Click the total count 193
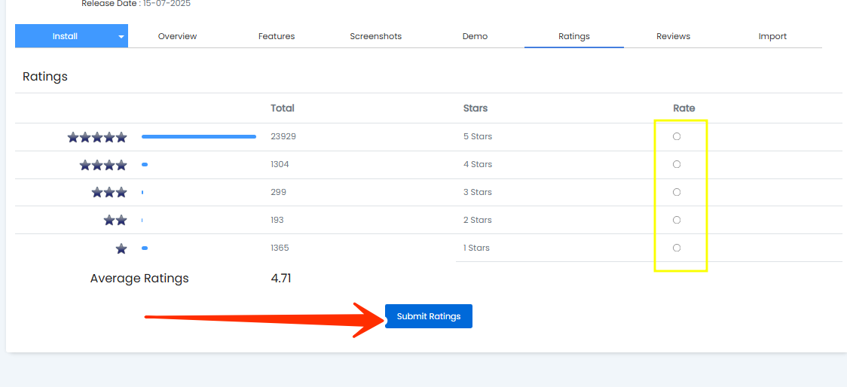Screen dimensions: 847x387 (277, 220)
